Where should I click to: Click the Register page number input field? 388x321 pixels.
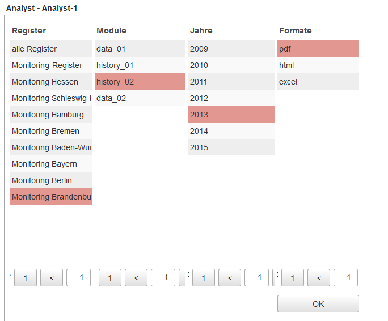[78, 278]
